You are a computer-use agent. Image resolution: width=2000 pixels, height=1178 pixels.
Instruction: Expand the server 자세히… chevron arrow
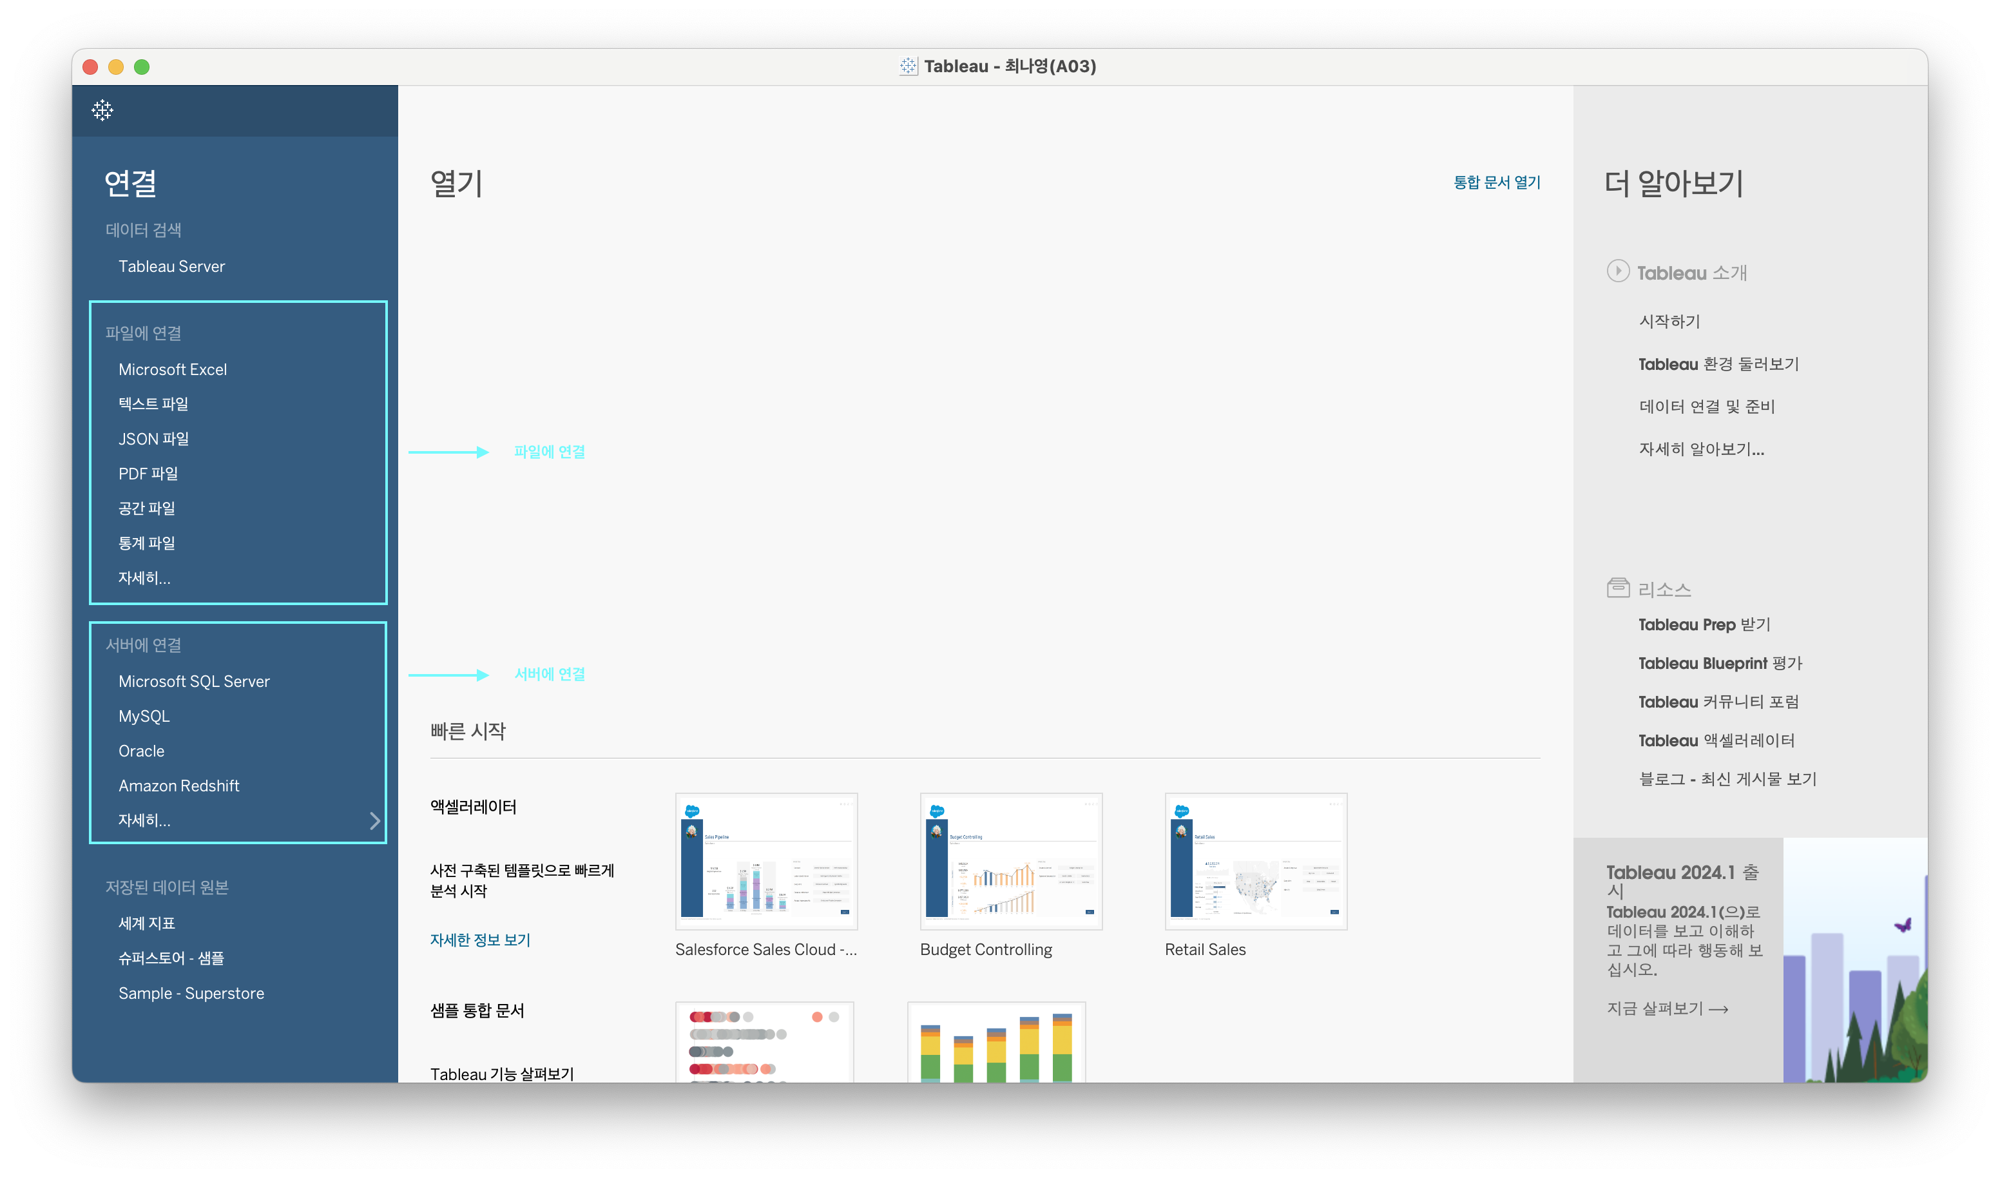pyautogui.click(x=374, y=821)
